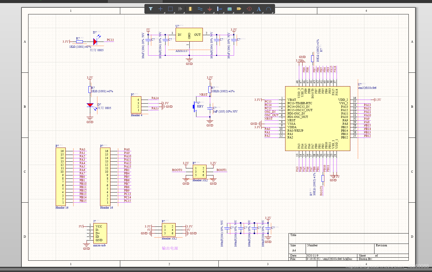Click the stm32f103c8t6 chip body
Viewport: 432px width, 272px height.
tap(318, 118)
